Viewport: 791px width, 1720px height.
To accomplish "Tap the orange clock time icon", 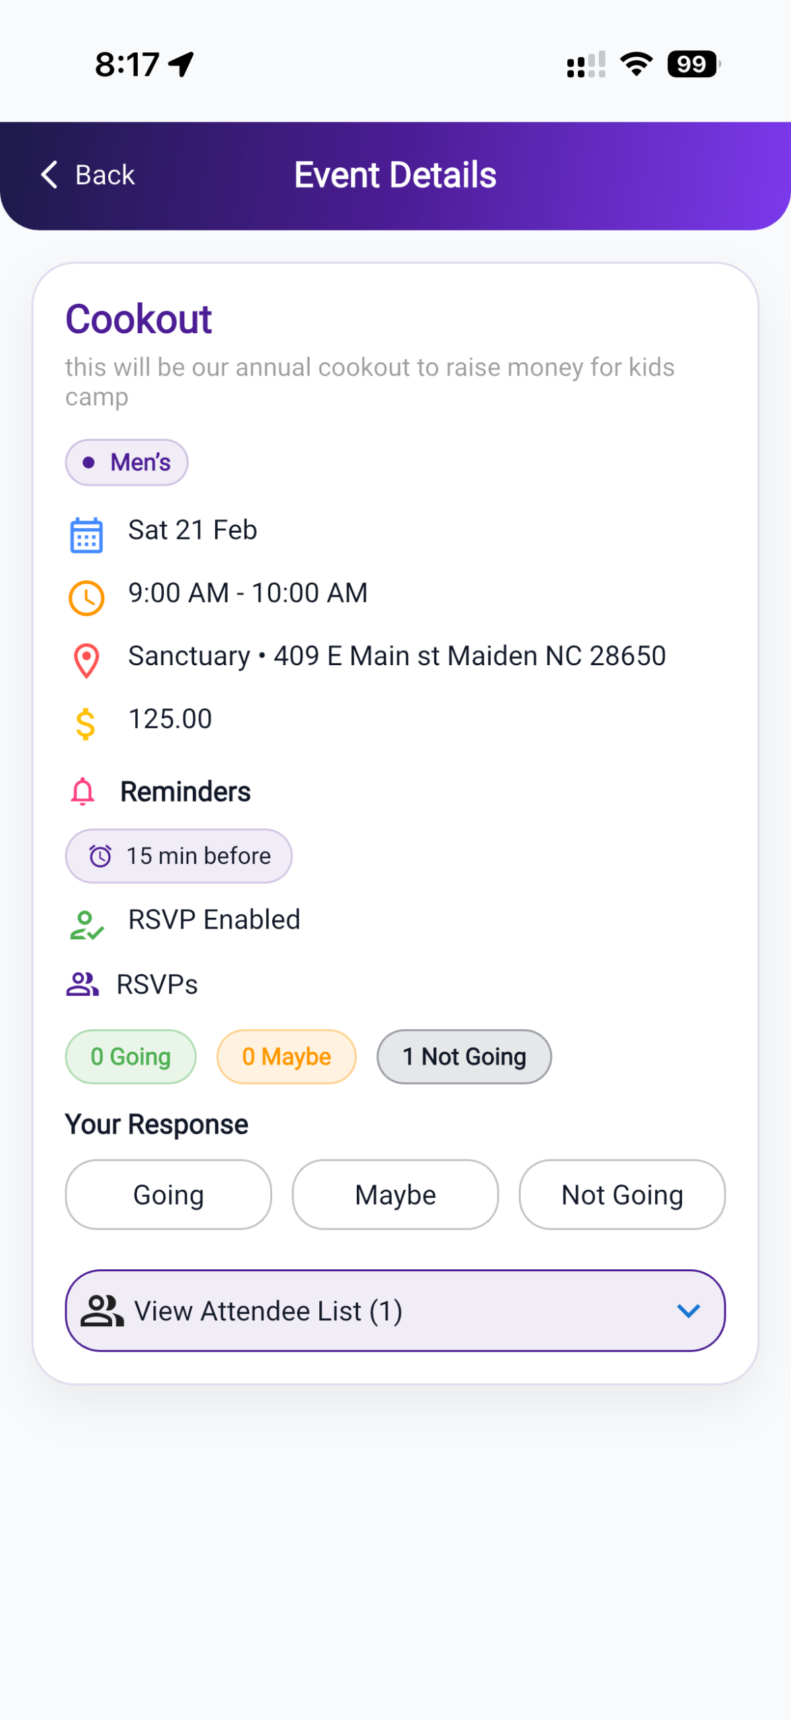I will pyautogui.click(x=86, y=597).
